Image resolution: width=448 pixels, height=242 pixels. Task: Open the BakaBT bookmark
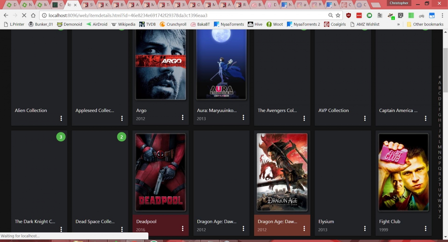coord(200,24)
